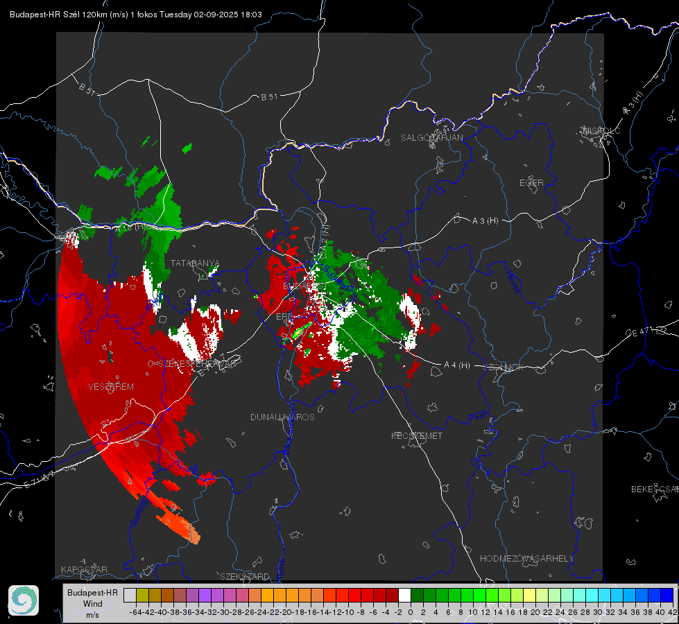Click the SALGÓTARJÁN city label
The image size is (679, 624).
[431, 138]
